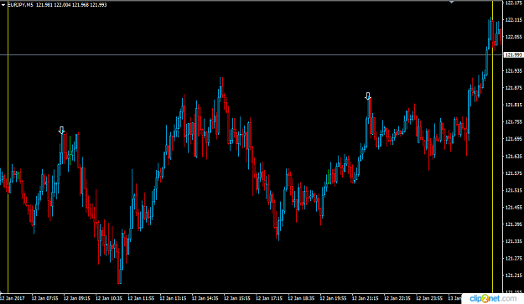Click the EURJPY,M5 symbol label
The image size is (524, 304).
[20, 5]
